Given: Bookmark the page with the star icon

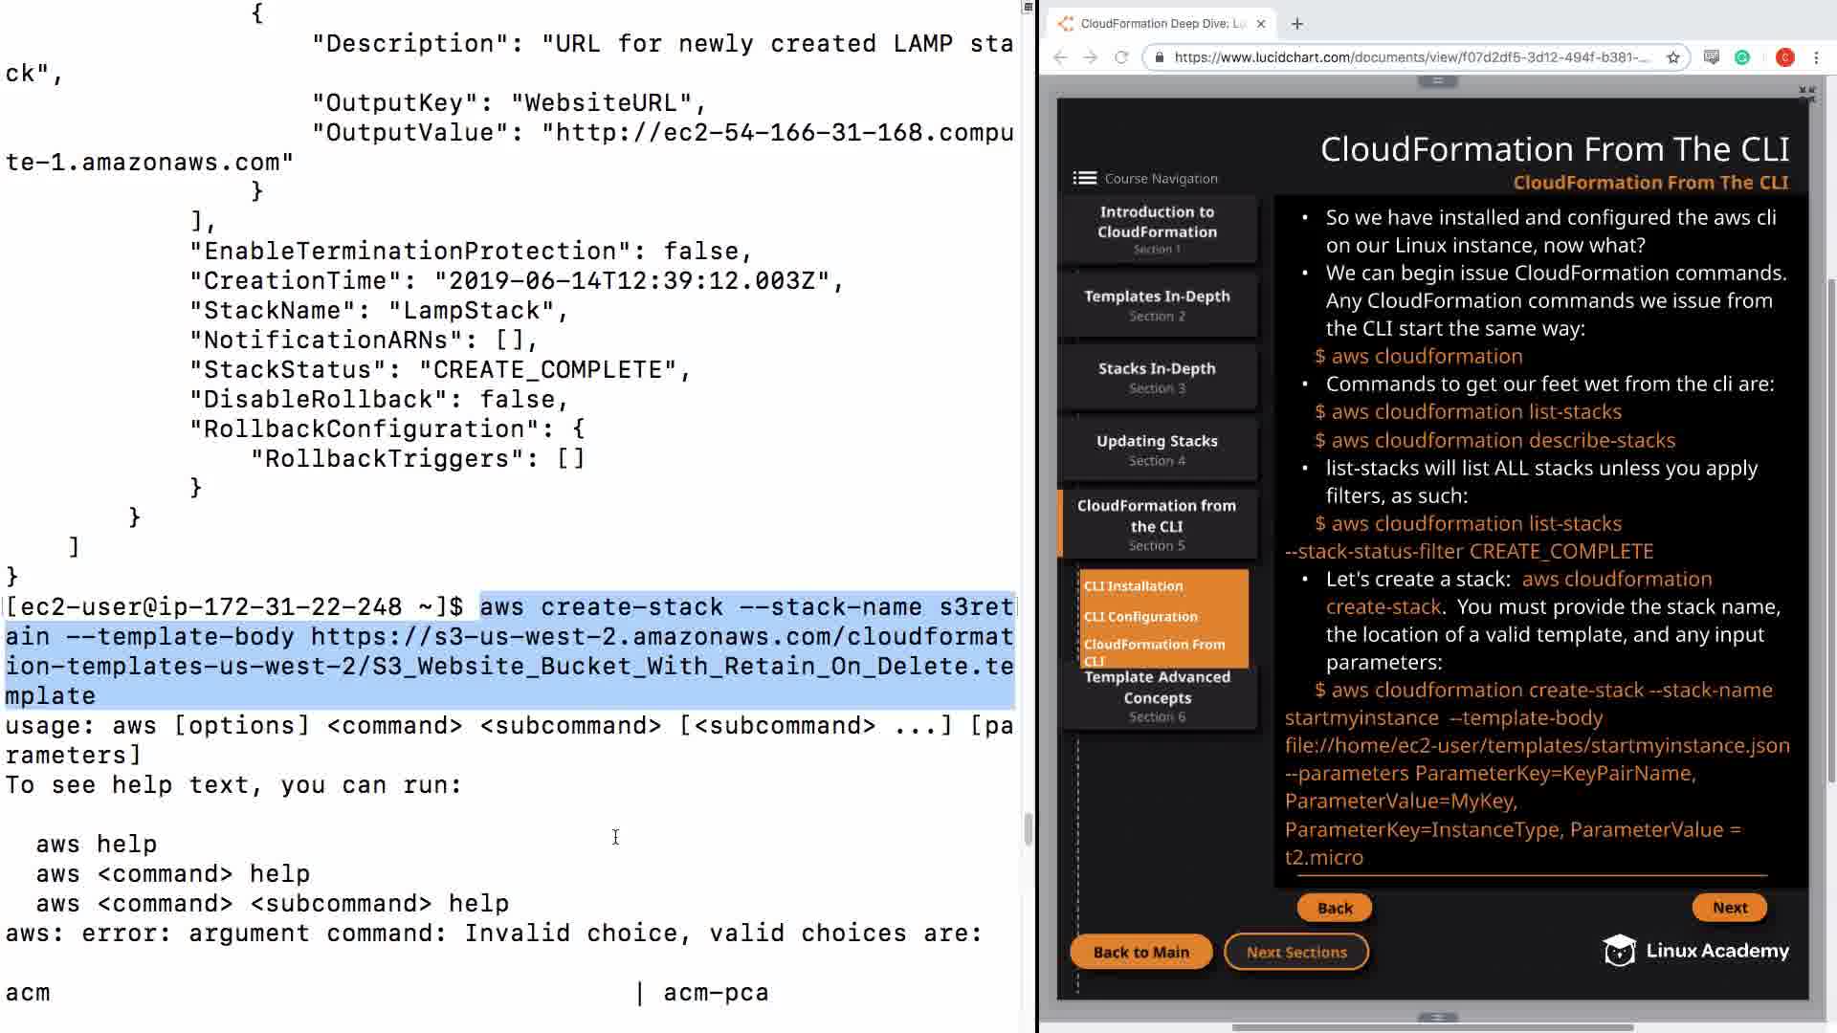Looking at the screenshot, I should [1673, 57].
